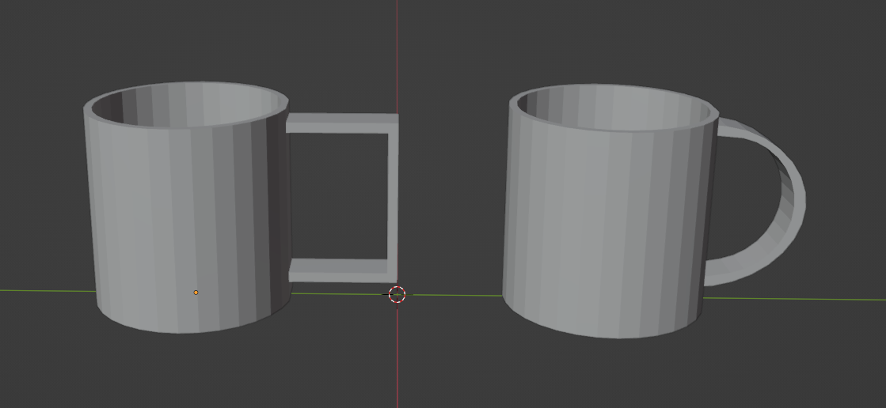Click the red axis line below the 3D cursor
The image size is (886, 408).
(x=397, y=356)
